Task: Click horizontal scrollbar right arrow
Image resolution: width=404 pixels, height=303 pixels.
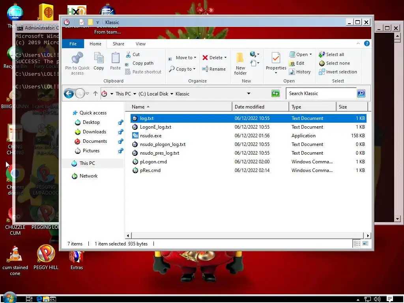Action: 368,235
